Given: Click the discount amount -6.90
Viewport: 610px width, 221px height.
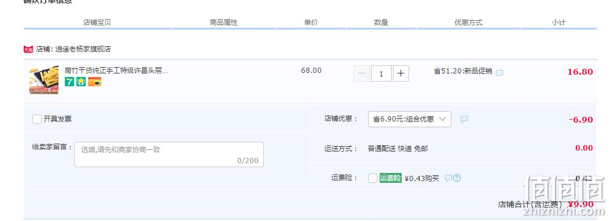Looking at the screenshot, I should tap(581, 119).
